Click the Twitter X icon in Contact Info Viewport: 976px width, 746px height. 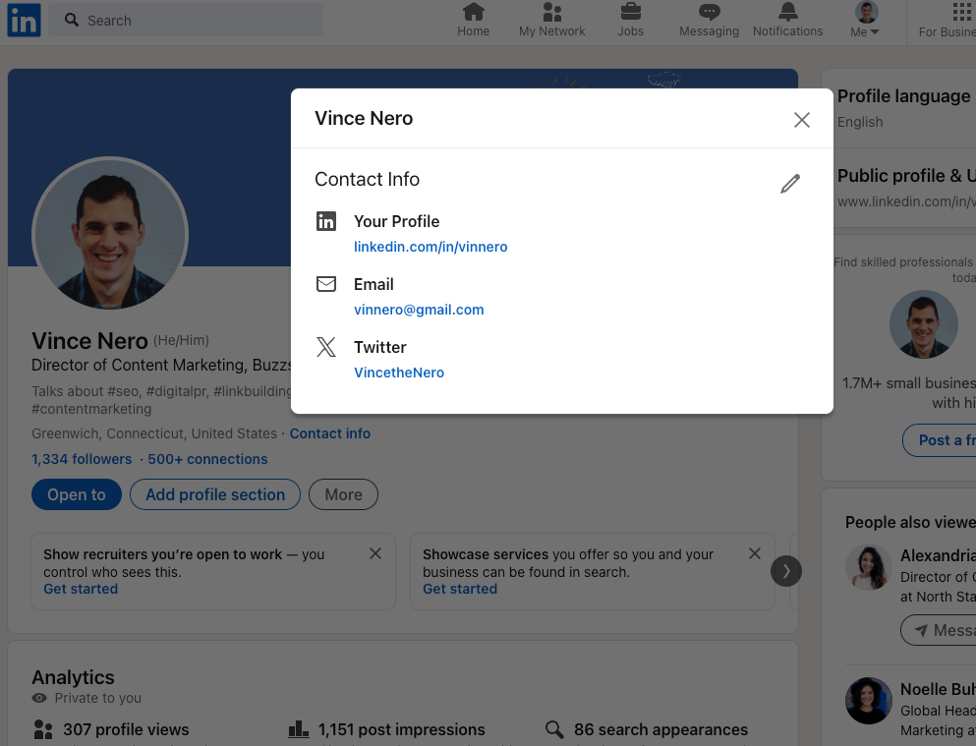click(325, 346)
